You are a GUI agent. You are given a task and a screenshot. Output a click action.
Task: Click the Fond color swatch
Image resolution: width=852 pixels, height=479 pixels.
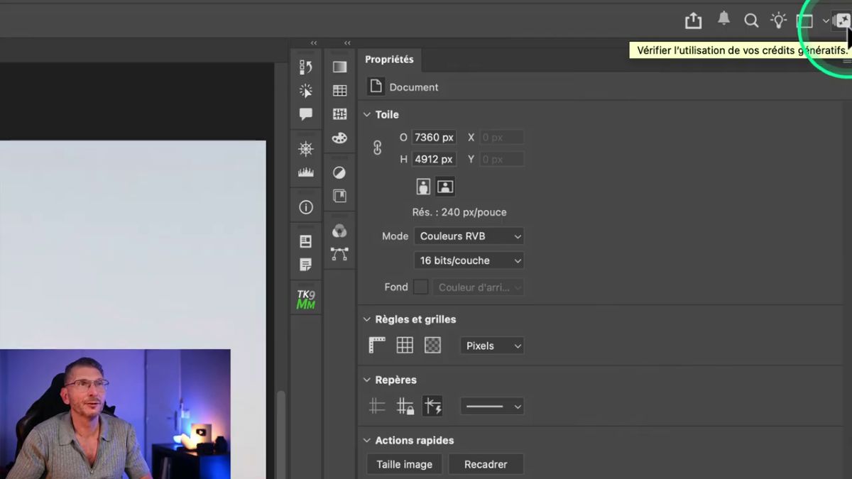coord(421,287)
